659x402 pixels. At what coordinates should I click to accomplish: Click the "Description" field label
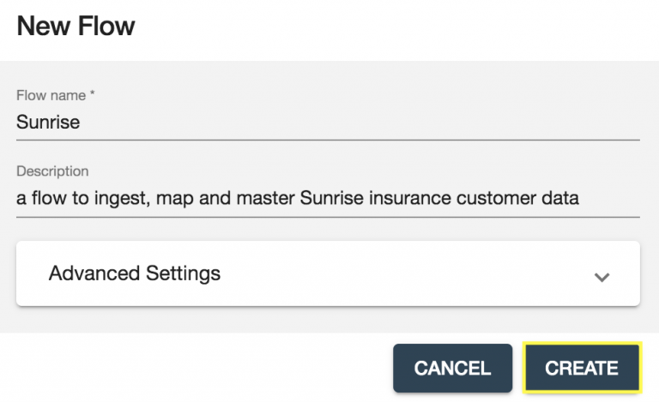click(x=52, y=171)
